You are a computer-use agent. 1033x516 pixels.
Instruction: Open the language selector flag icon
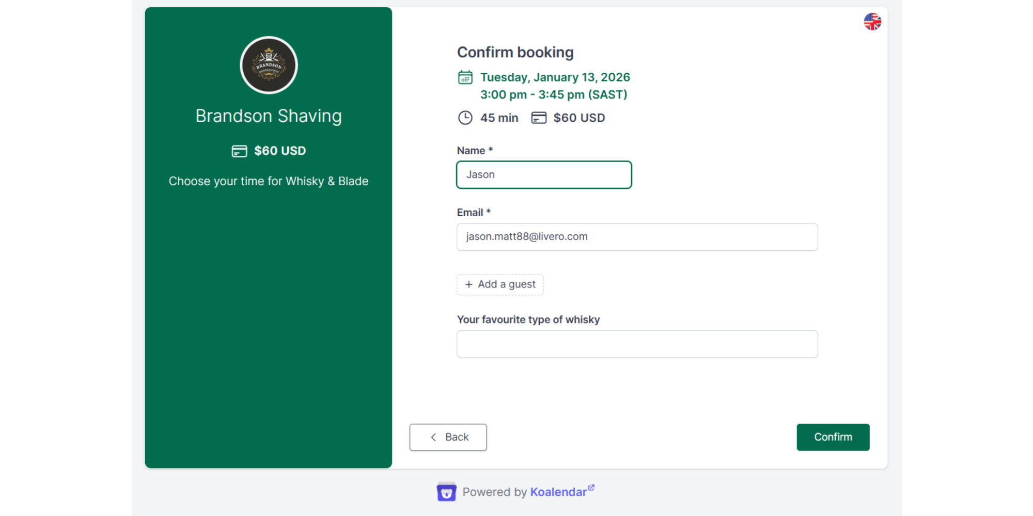tap(872, 22)
